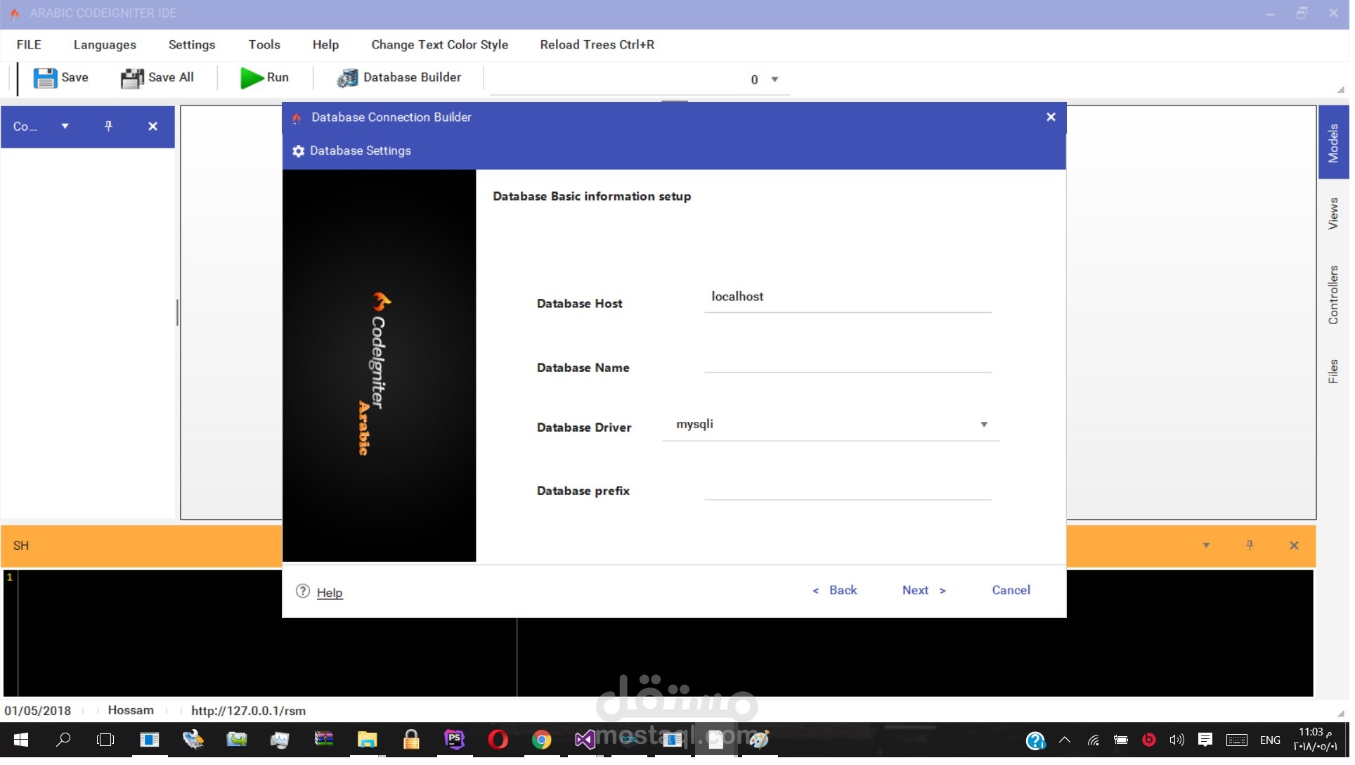Open the numeric dropdown showing 0 on the toolbar
Image resolution: width=1355 pixels, height=765 pixels.
(773, 79)
